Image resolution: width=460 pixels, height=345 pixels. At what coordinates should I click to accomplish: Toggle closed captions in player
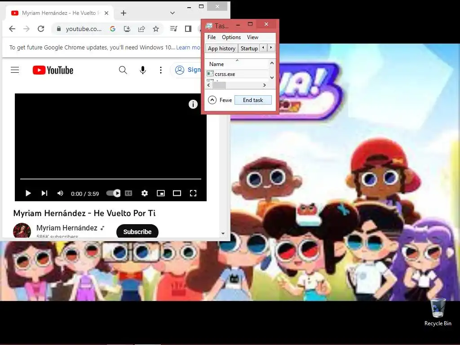(128, 193)
